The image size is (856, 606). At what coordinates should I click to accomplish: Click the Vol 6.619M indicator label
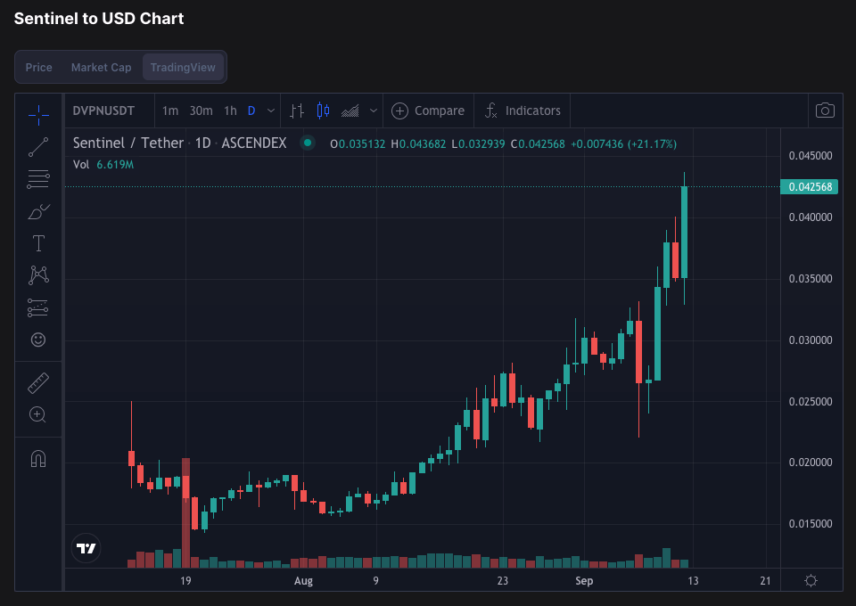click(x=103, y=164)
